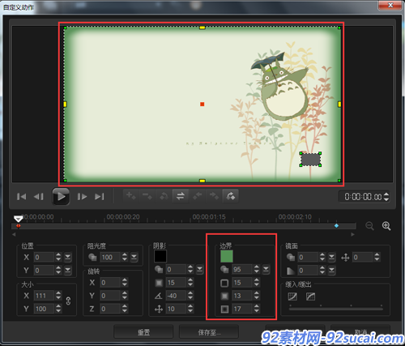
Task: Click the red center handle in preview
Action: pyautogui.click(x=202, y=104)
